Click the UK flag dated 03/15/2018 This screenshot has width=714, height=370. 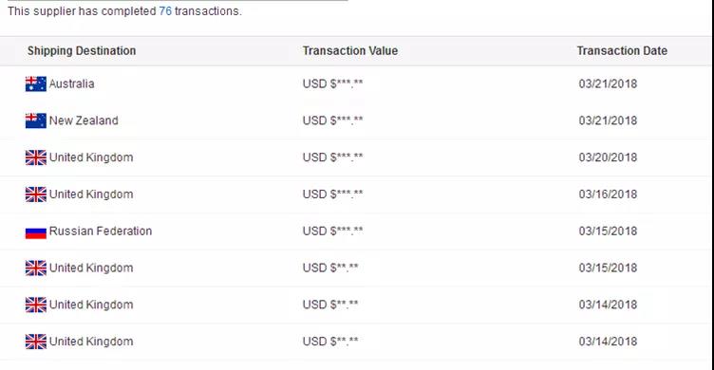pyautogui.click(x=35, y=268)
